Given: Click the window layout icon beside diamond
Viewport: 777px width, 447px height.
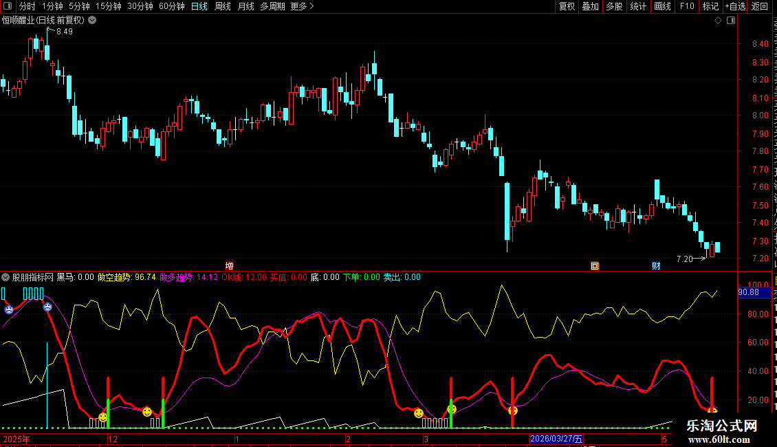Looking at the screenshot, I should coord(731,21).
